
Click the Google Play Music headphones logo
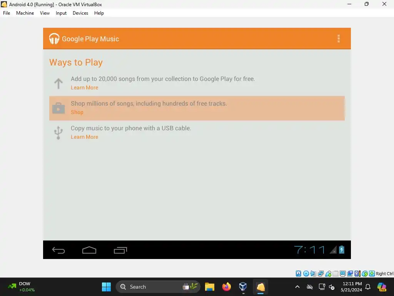tap(54, 39)
